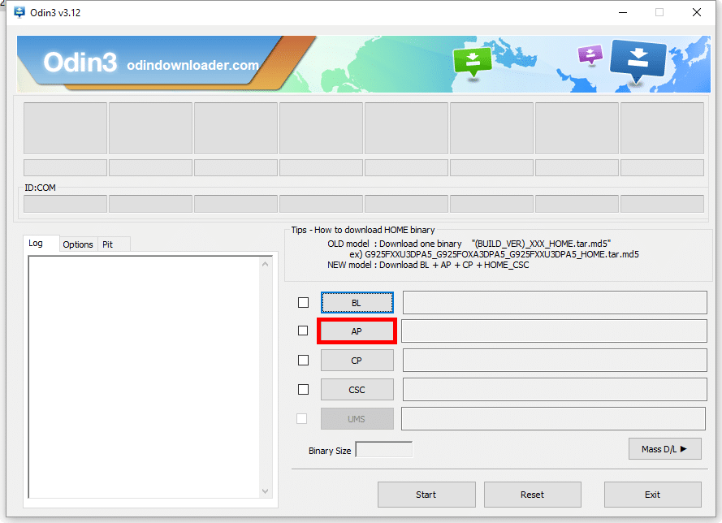Click the odindownloader.com banner text
Image resolution: width=722 pixels, height=523 pixels.
[193, 65]
